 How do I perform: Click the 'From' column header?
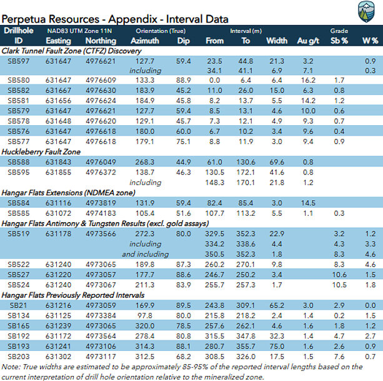click(x=214, y=41)
